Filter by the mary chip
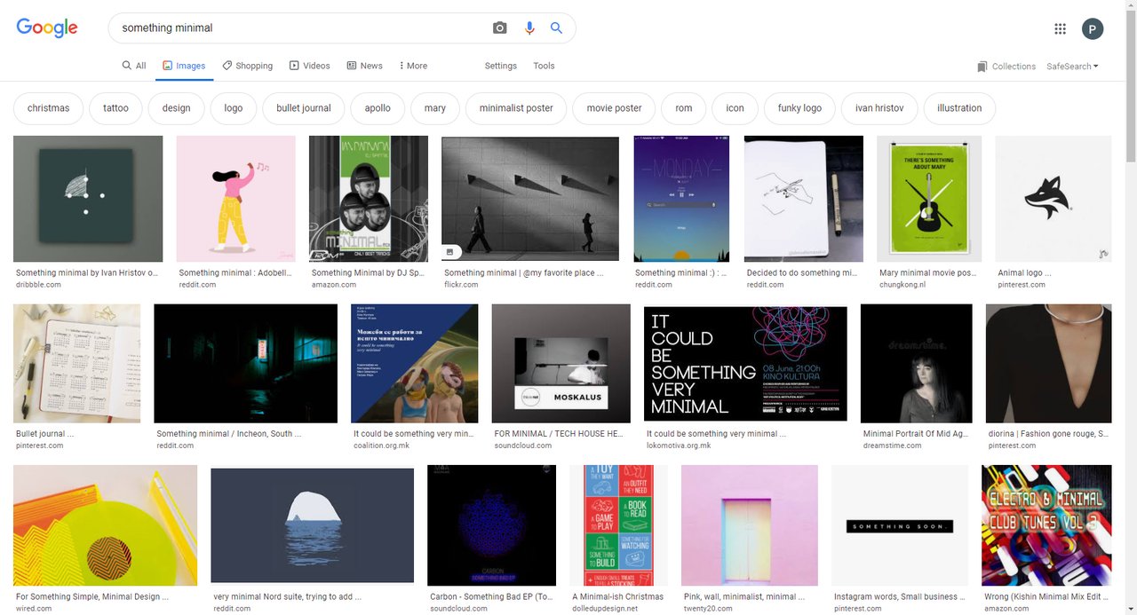This screenshot has height=615, width=1137. coord(435,108)
